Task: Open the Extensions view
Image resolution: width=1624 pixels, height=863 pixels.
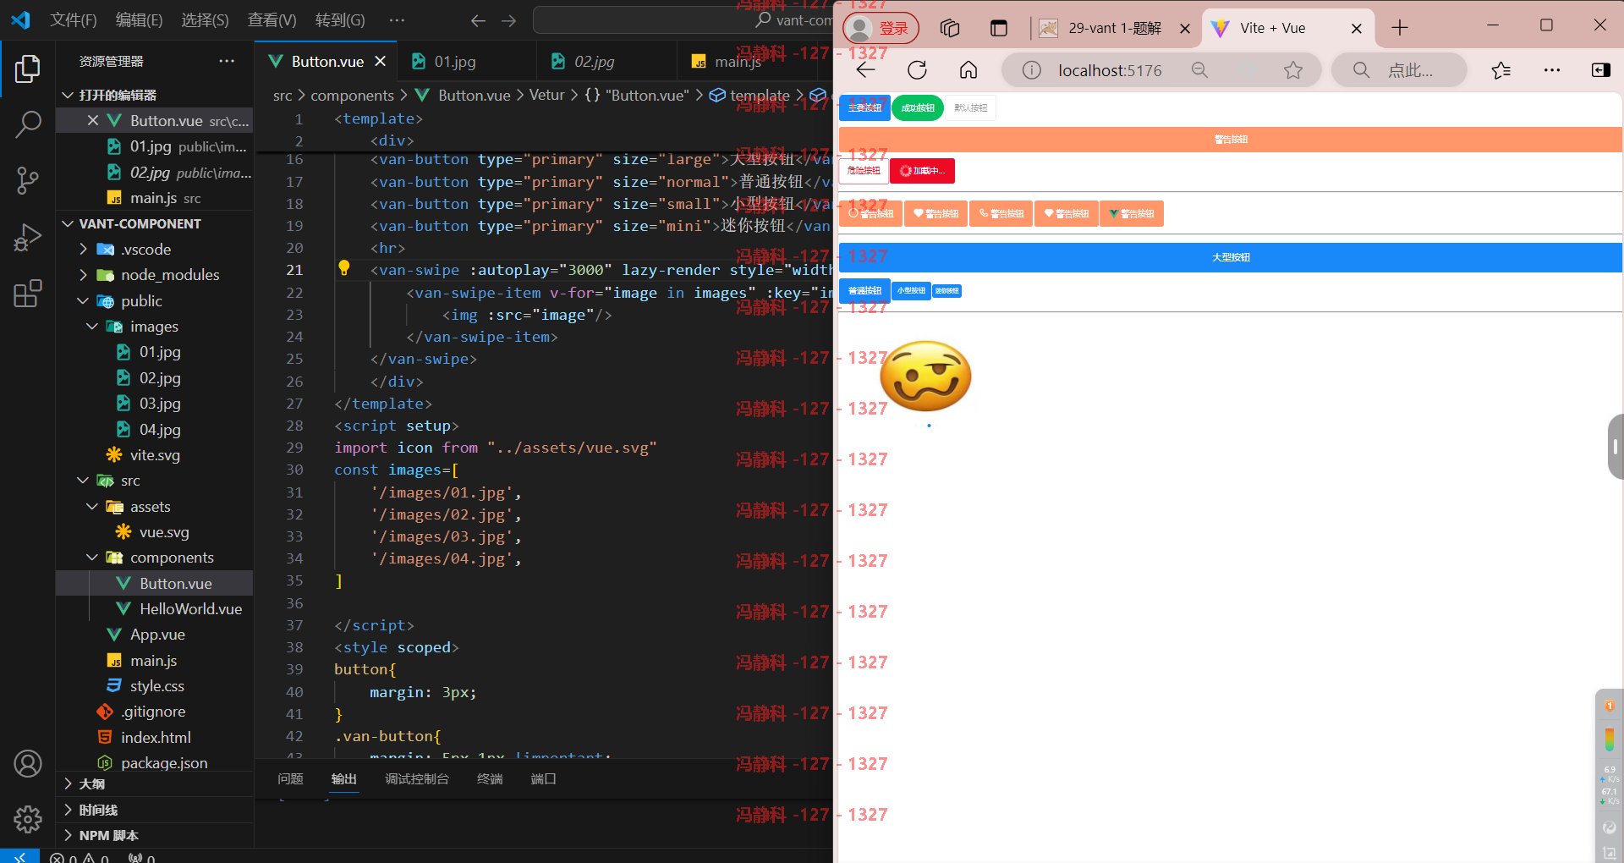Action: [x=27, y=294]
